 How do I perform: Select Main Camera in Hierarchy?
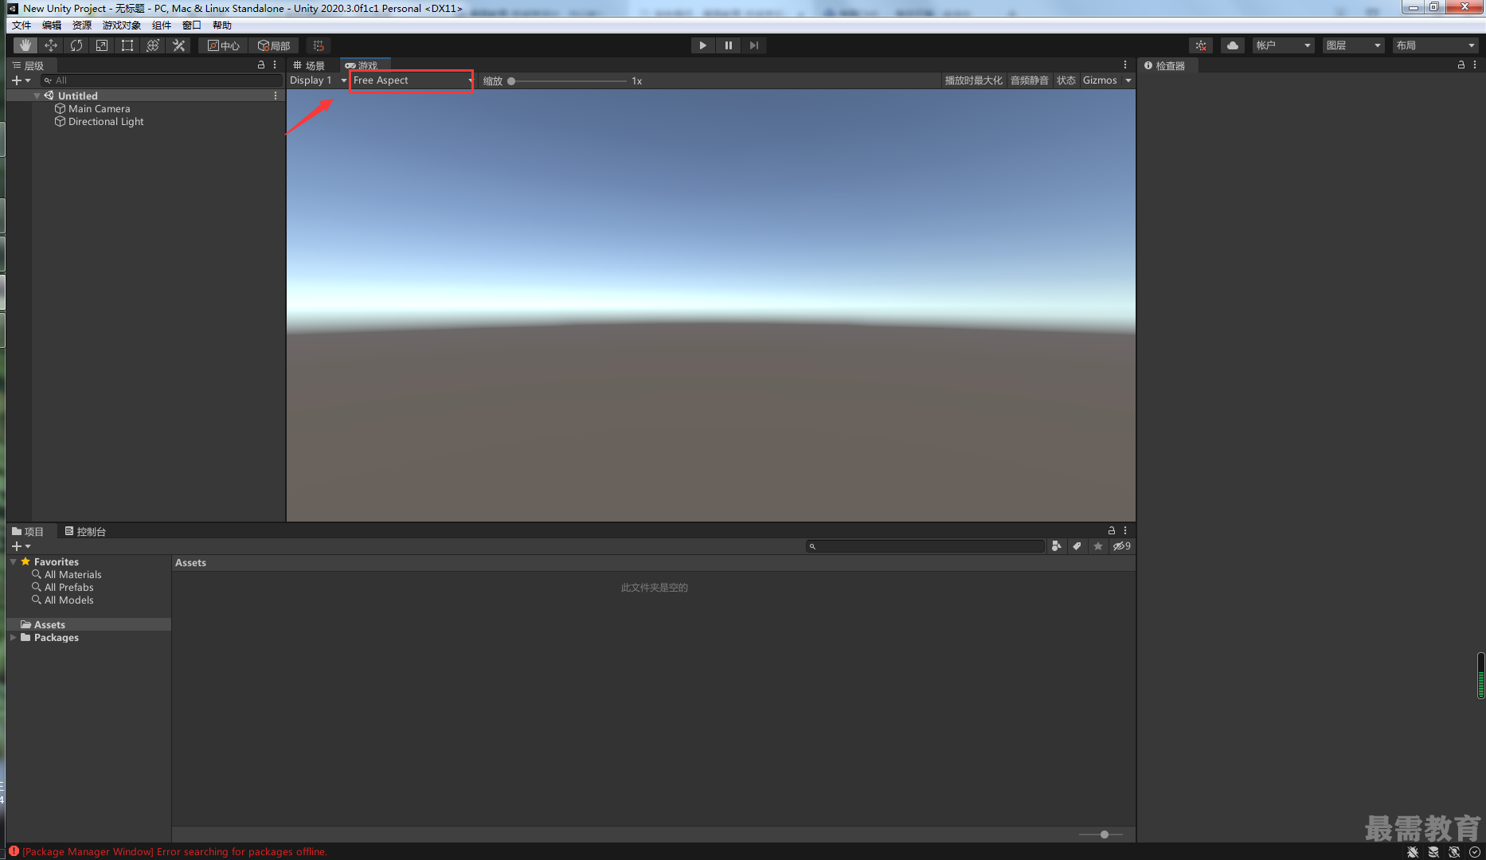pyautogui.click(x=99, y=108)
